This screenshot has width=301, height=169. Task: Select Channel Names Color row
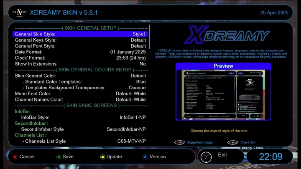click(80, 99)
